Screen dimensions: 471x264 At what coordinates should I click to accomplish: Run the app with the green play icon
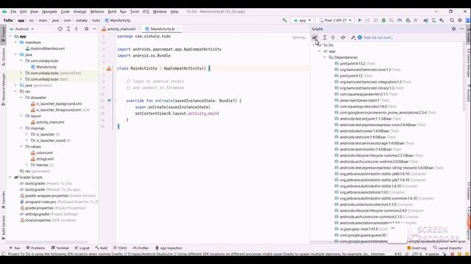(x=360, y=21)
